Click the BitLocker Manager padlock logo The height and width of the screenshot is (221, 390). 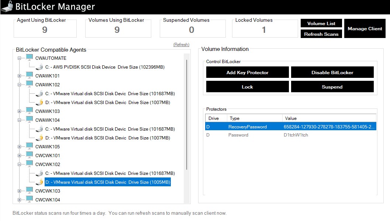click(x=7, y=7)
